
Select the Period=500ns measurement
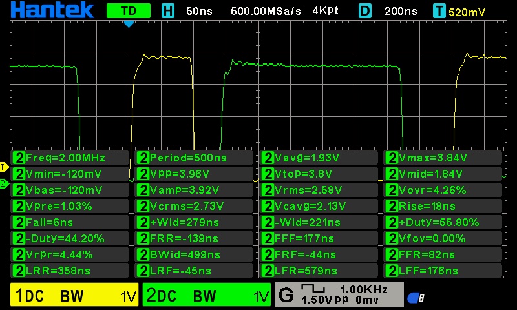coord(194,158)
